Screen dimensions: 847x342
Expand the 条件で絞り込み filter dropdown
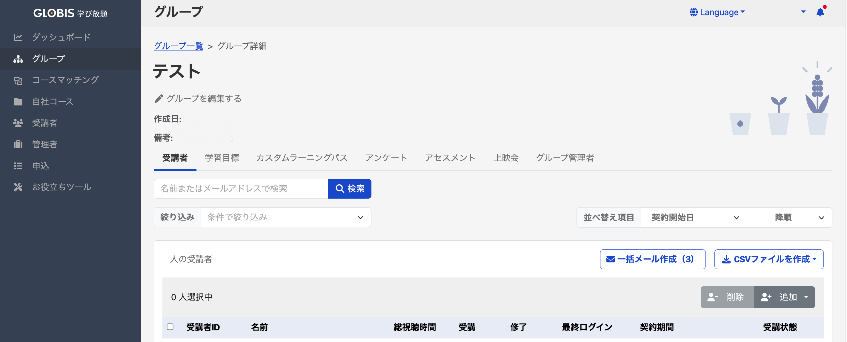(x=286, y=217)
